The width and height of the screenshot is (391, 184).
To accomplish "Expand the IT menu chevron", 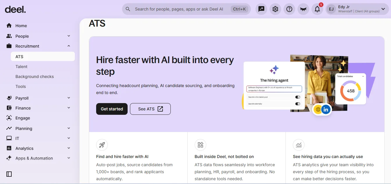I will pyautogui.click(x=69, y=138).
